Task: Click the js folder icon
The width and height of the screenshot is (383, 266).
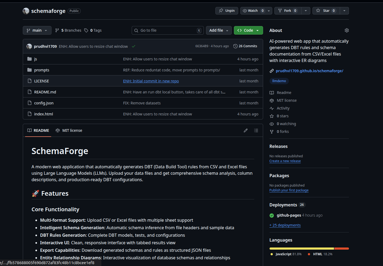Action: tap(30, 59)
